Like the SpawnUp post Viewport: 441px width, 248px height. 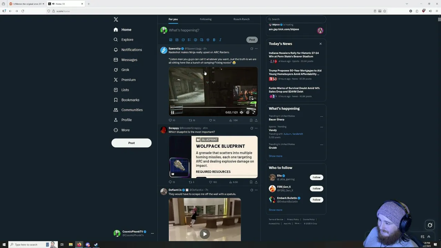[212, 120]
